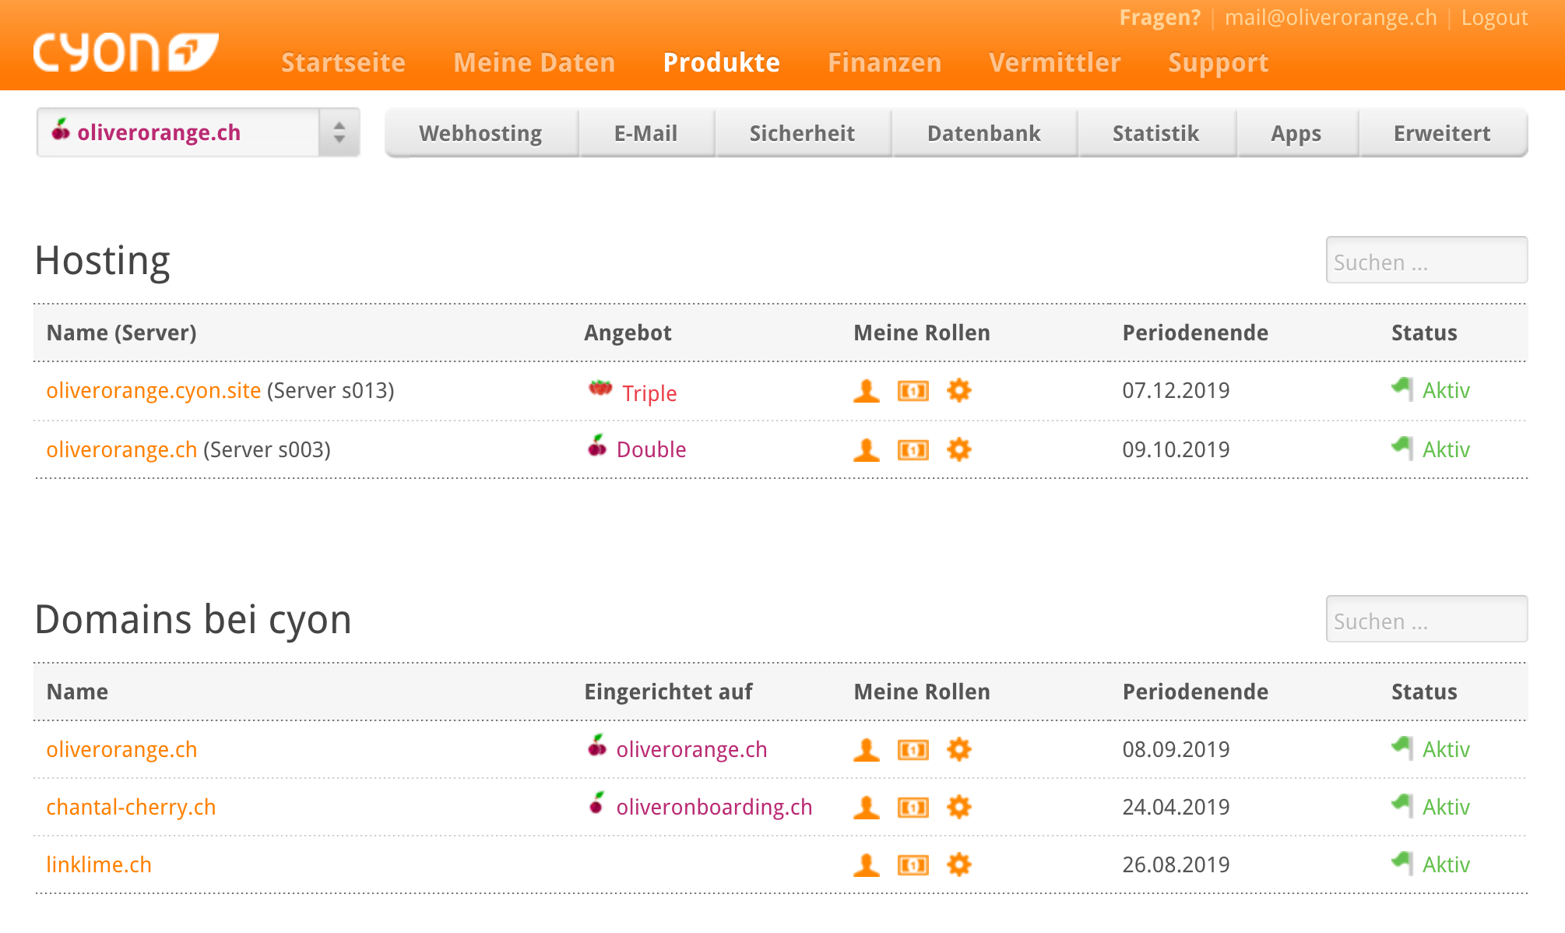1565x933 pixels.
Task: Open the oliverorange.ch account selector dropdown
Action: 198,133
